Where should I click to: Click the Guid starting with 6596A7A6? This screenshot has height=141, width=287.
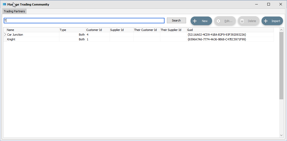pyautogui.click(x=217, y=39)
